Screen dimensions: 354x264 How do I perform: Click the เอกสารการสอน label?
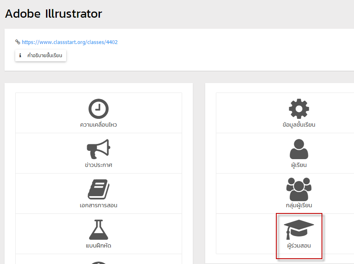tap(98, 205)
